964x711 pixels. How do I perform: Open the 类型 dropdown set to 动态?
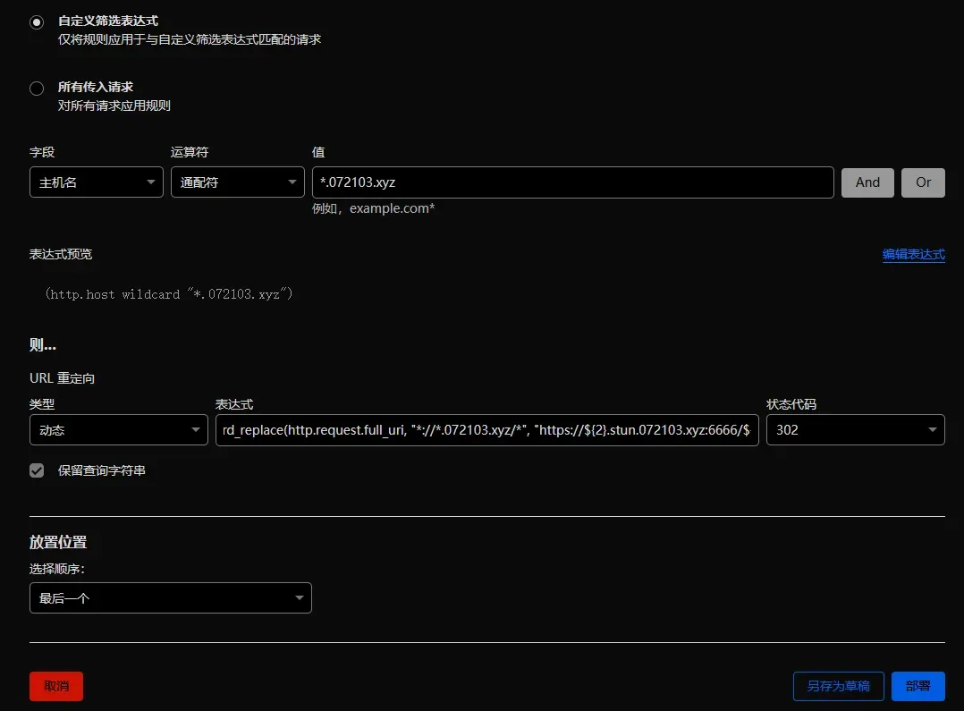[118, 430]
